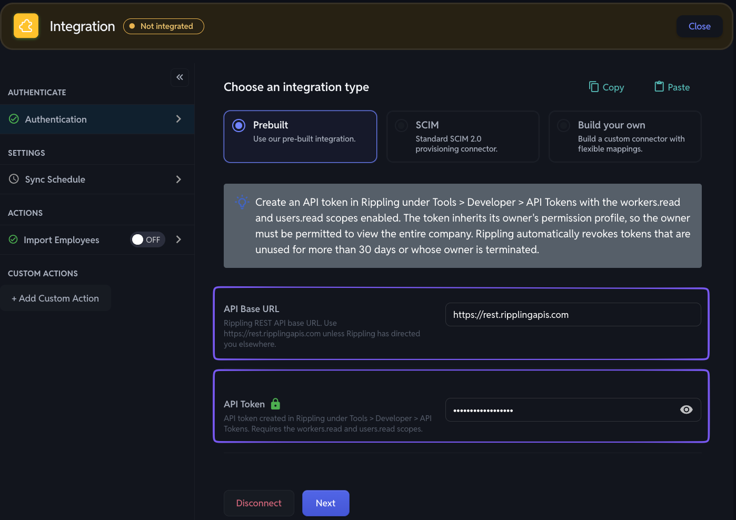Click the 'Use our pre-built integration.' description

click(x=304, y=139)
